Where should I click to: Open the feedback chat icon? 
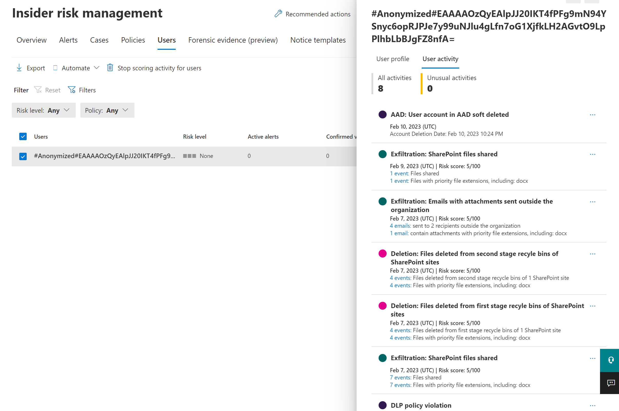tap(611, 383)
